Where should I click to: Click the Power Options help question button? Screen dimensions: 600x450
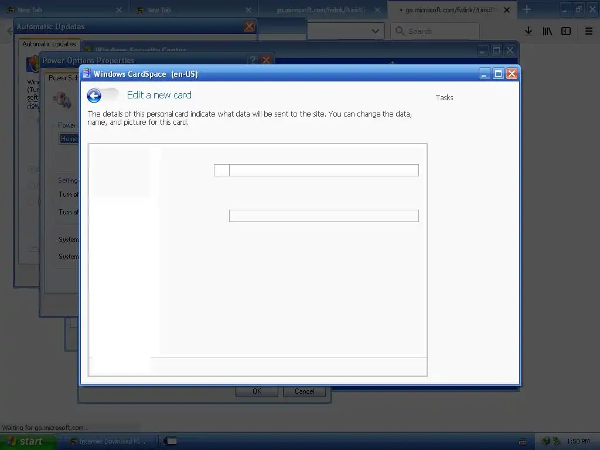[253, 60]
